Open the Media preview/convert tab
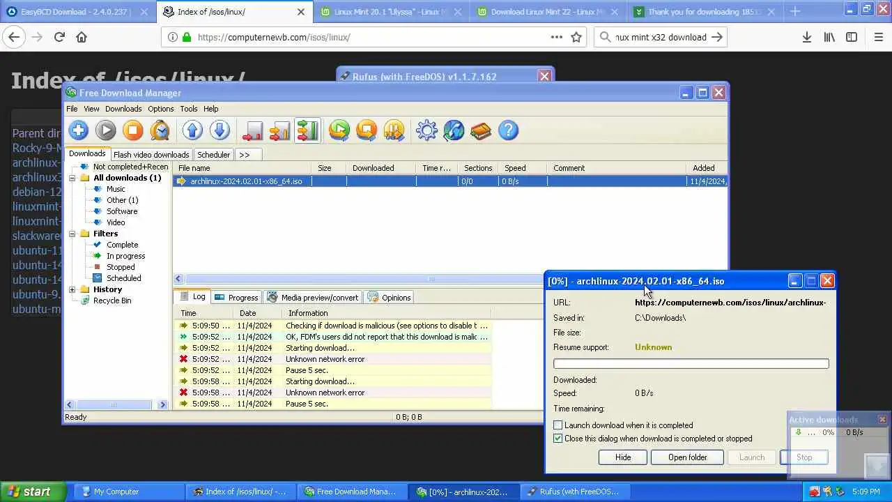 [x=313, y=298]
